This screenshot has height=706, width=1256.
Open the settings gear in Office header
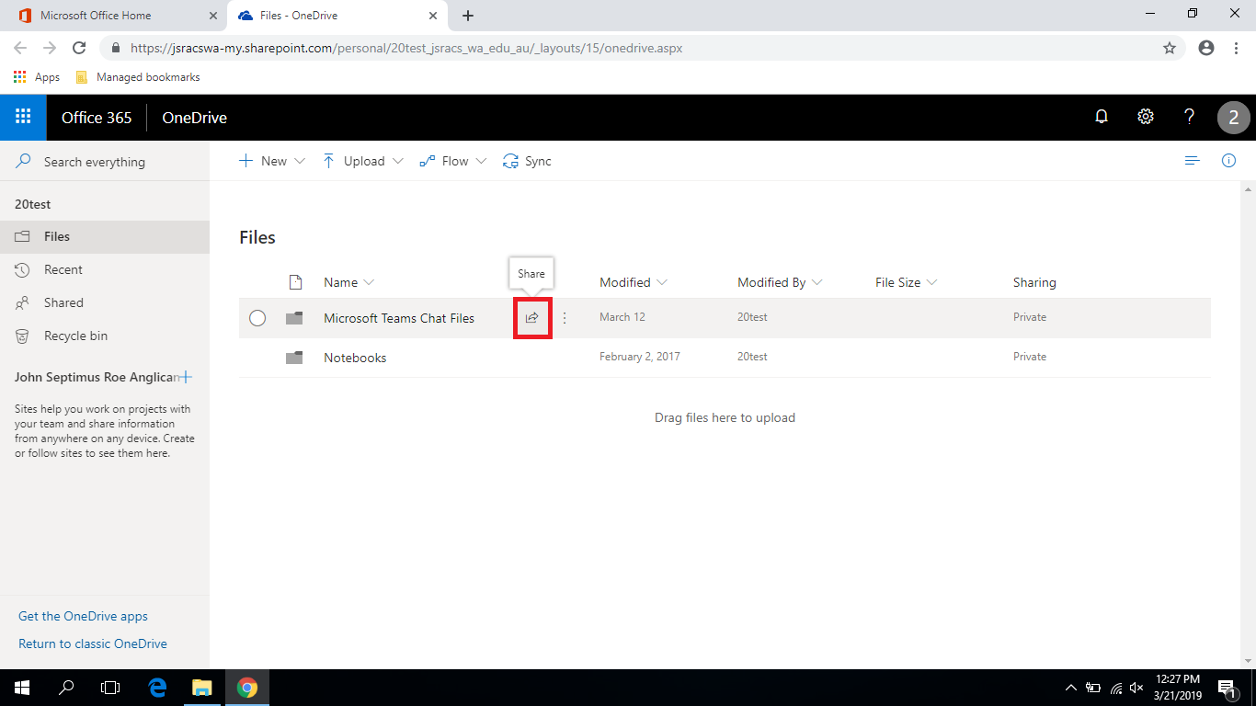(1146, 117)
